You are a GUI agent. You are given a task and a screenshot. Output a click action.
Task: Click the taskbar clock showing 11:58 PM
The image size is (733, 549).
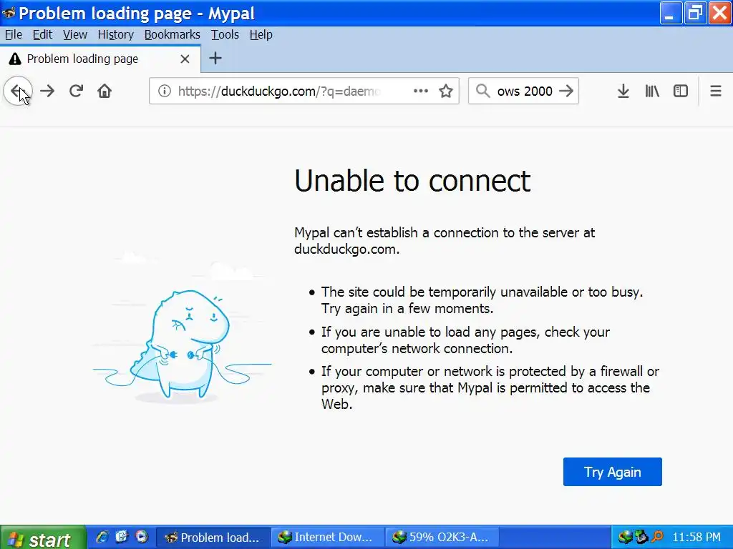tap(696, 538)
